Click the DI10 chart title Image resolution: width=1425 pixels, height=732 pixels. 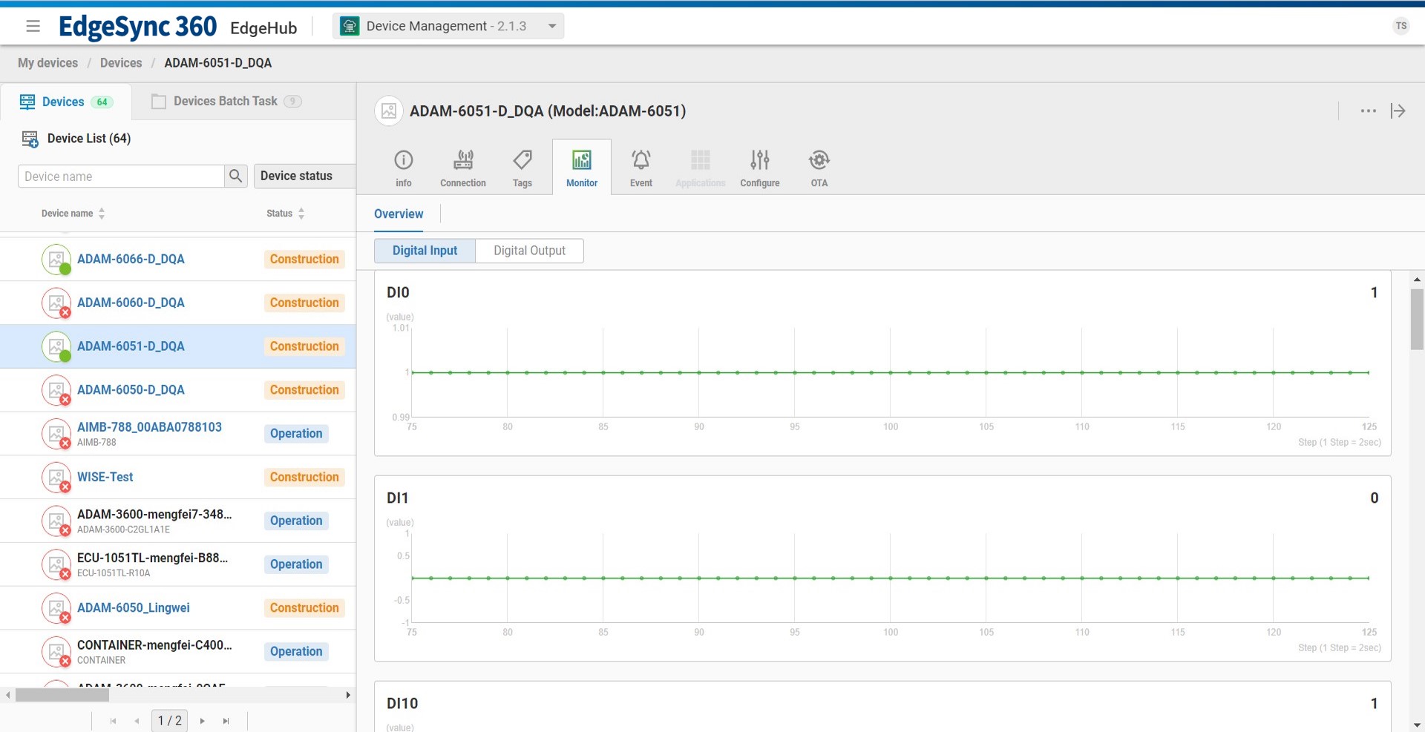click(402, 704)
